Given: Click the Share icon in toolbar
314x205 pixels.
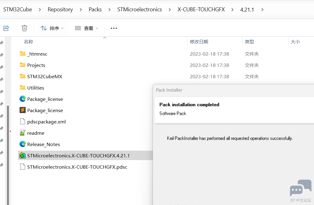Looking at the screenshot, I should [x=6, y=28].
